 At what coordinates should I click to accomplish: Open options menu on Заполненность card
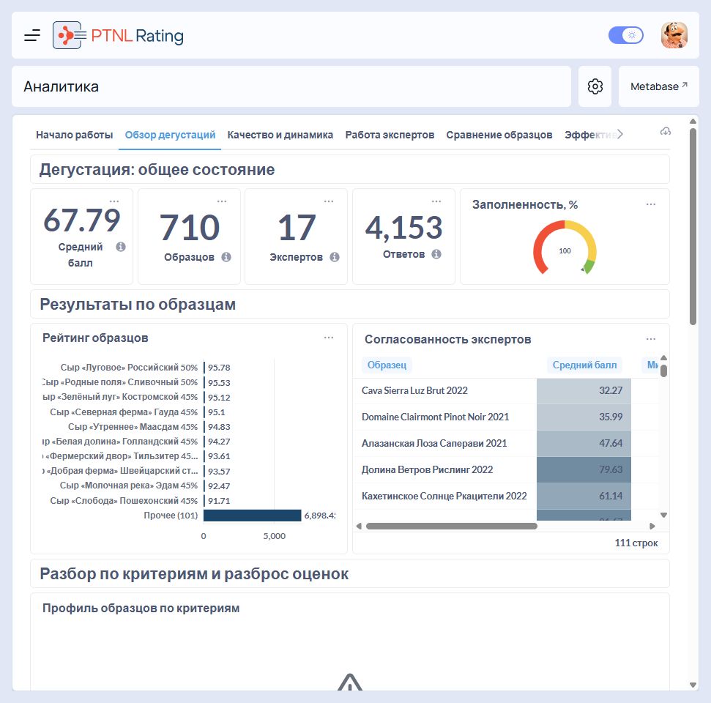pyautogui.click(x=651, y=204)
